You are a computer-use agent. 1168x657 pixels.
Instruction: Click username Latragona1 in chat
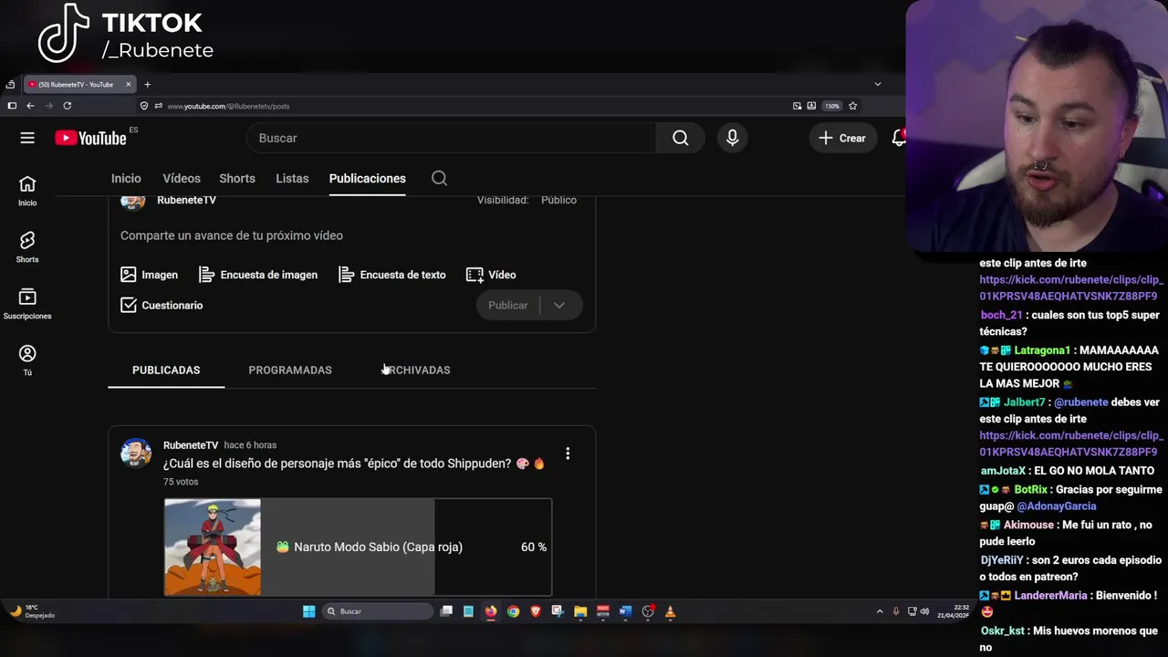tap(1041, 350)
